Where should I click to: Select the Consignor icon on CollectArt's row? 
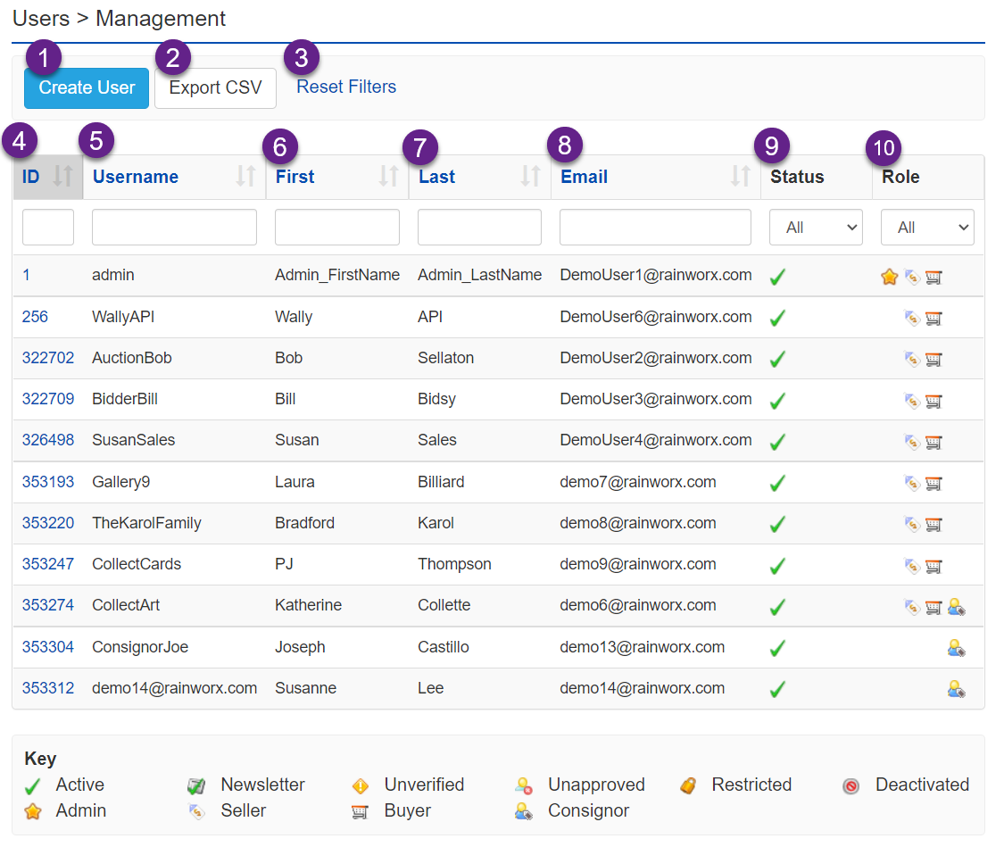coord(956,607)
